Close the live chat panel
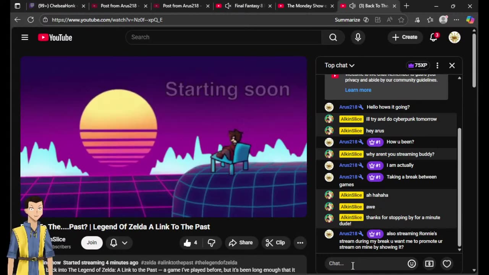Image resolution: width=489 pixels, height=275 pixels. (452, 65)
